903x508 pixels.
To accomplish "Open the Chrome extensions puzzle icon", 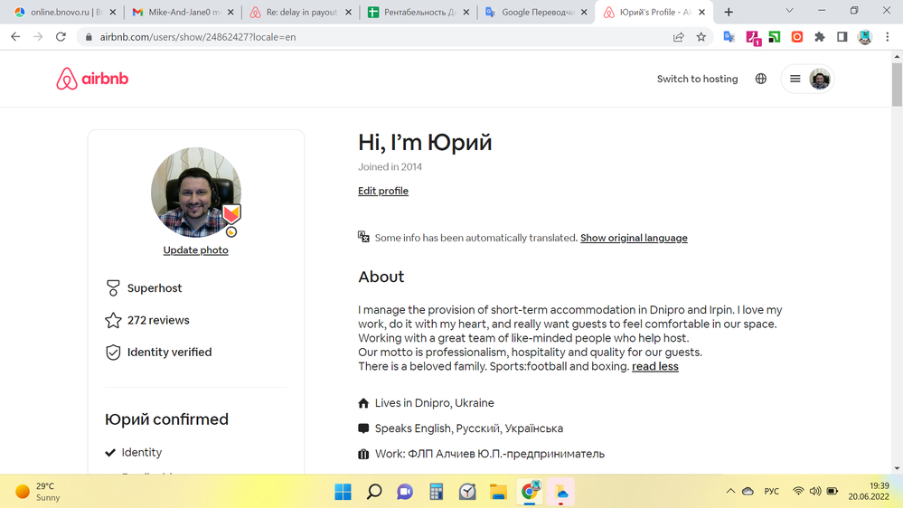I will pyautogui.click(x=819, y=37).
